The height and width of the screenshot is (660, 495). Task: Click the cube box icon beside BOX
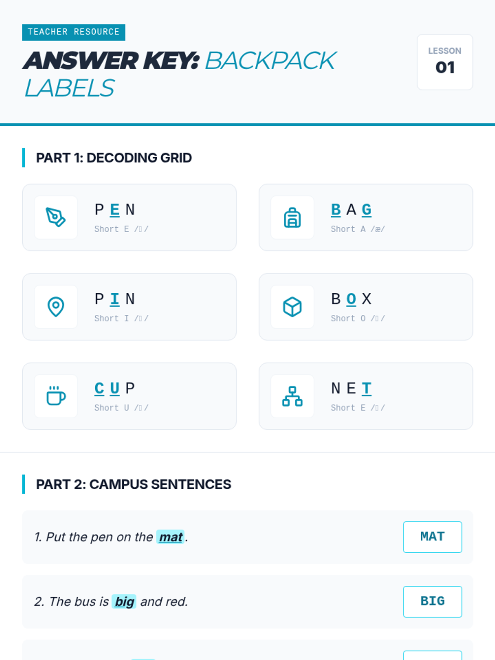click(292, 307)
